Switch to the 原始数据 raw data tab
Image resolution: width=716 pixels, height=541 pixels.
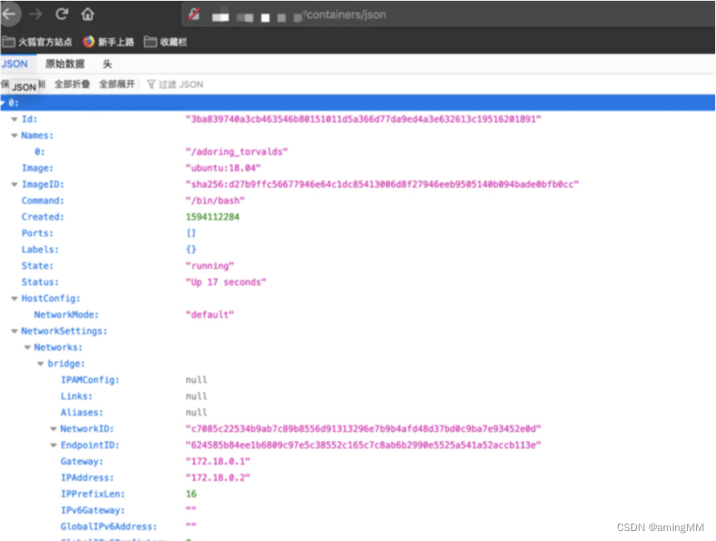pyautogui.click(x=65, y=64)
